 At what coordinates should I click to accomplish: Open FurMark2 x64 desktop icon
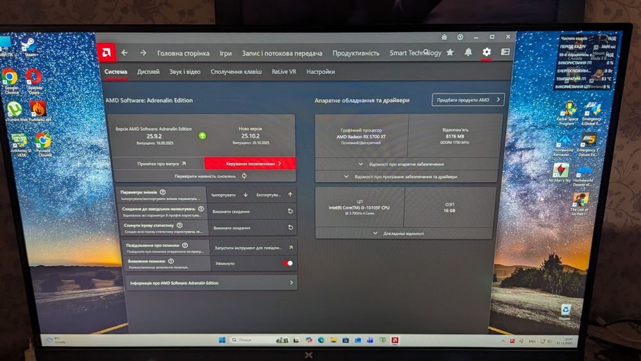pyautogui.click(x=38, y=112)
